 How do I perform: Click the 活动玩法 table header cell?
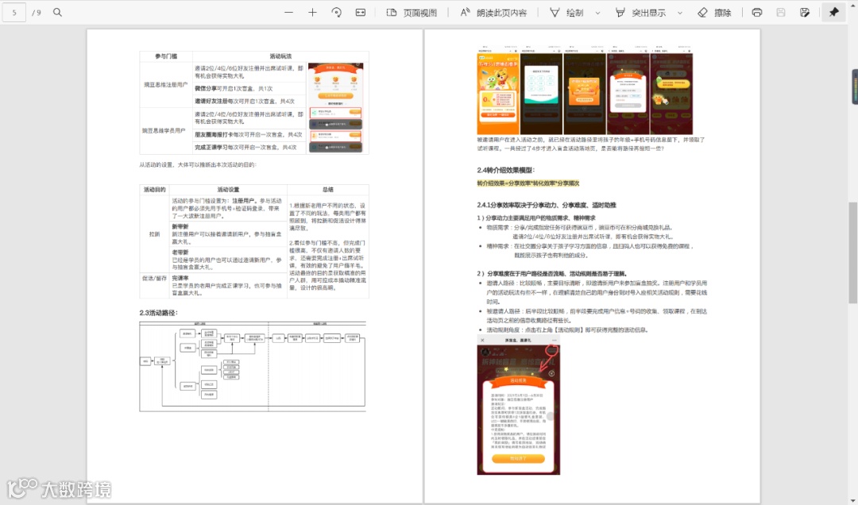click(x=280, y=56)
